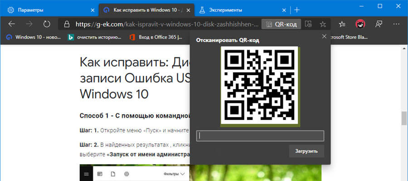This screenshot has width=408, height=181.
Task: Open site info via the padlock icon
Action: coord(67,24)
